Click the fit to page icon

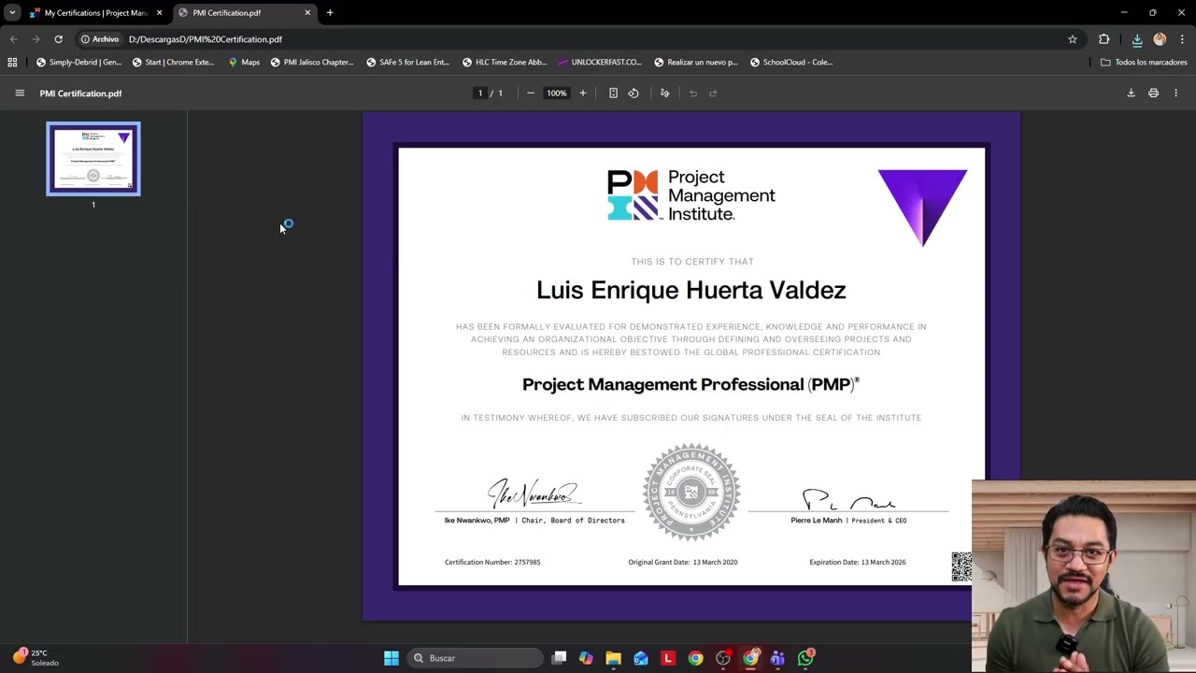(x=613, y=93)
